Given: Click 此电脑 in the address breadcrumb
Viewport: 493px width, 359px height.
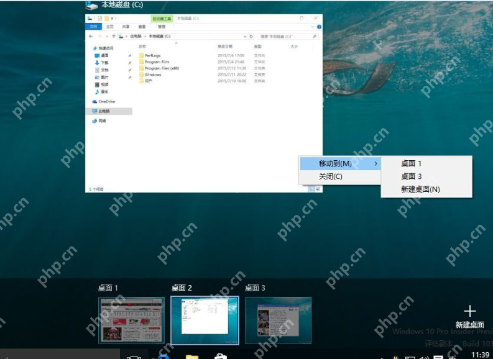Looking at the screenshot, I should click(136, 37).
